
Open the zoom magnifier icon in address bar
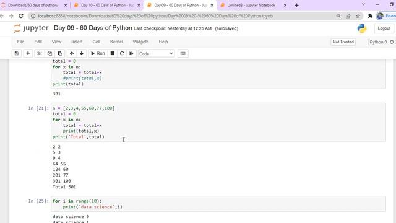[338, 16]
